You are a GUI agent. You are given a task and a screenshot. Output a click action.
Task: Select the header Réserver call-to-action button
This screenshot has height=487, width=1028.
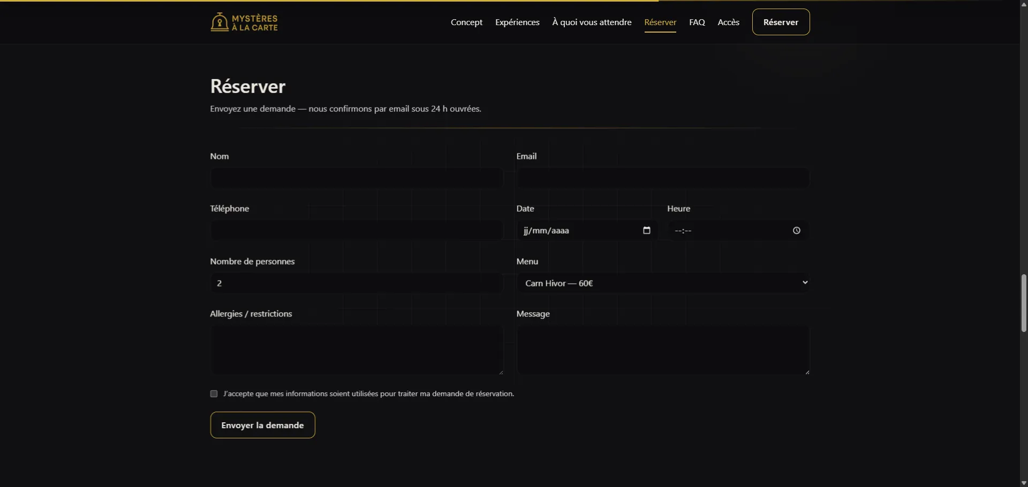(780, 22)
